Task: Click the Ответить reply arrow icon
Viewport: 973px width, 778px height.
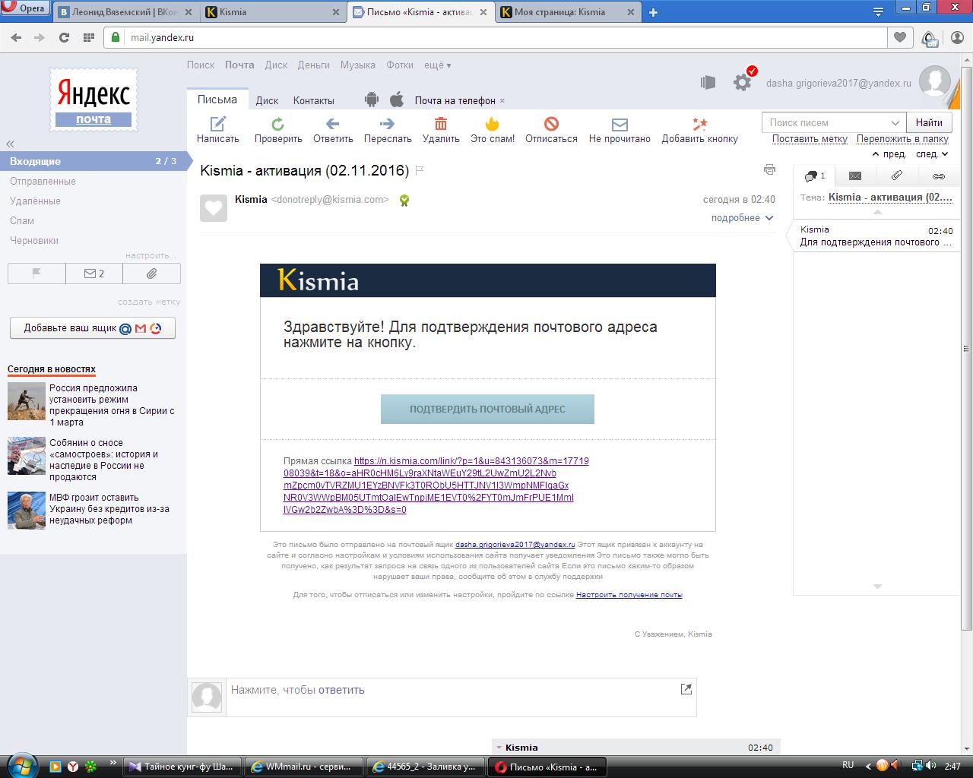Action: [332, 123]
